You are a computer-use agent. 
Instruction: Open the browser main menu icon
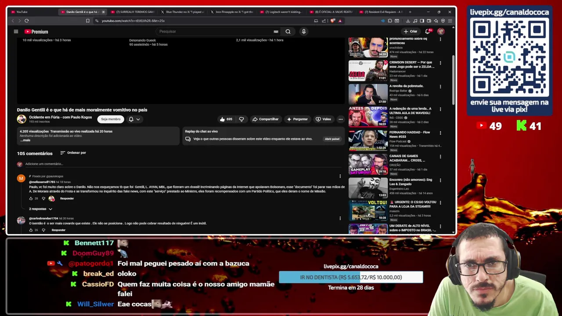[x=450, y=21]
